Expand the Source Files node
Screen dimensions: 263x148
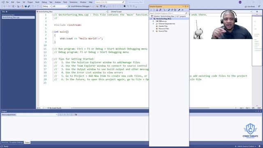(153, 31)
